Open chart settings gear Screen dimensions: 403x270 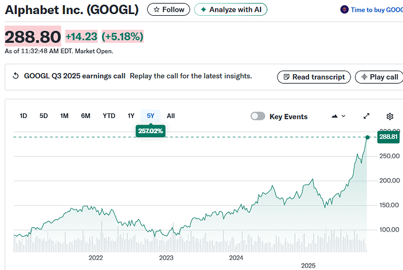coord(390,116)
